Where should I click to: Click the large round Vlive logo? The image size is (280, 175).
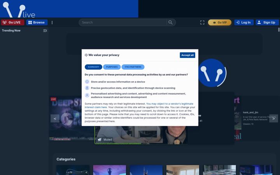click(x=212, y=73)
